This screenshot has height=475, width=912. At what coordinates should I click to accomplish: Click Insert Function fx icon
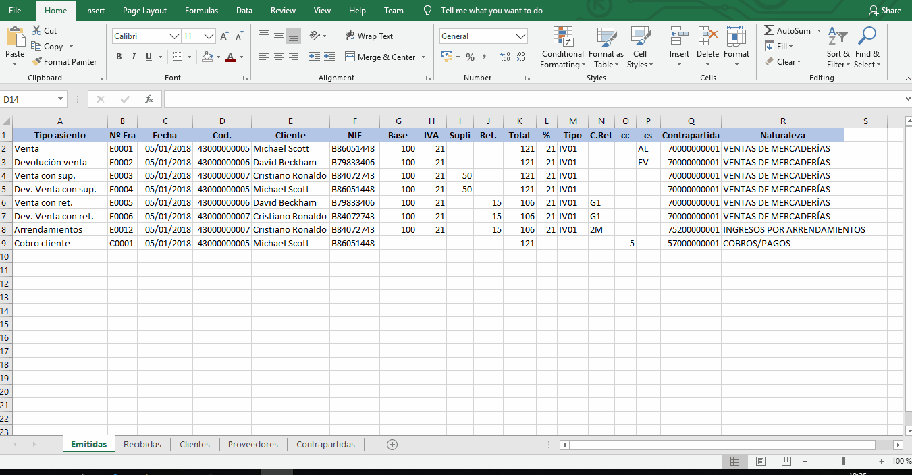tap(149, 99)
